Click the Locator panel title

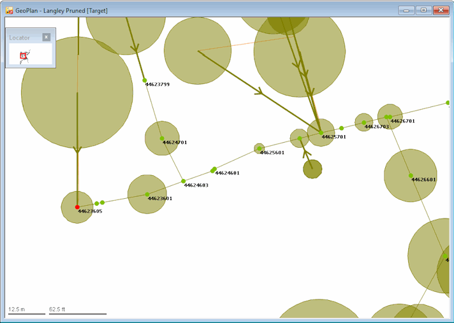click(x=19, y=38)
